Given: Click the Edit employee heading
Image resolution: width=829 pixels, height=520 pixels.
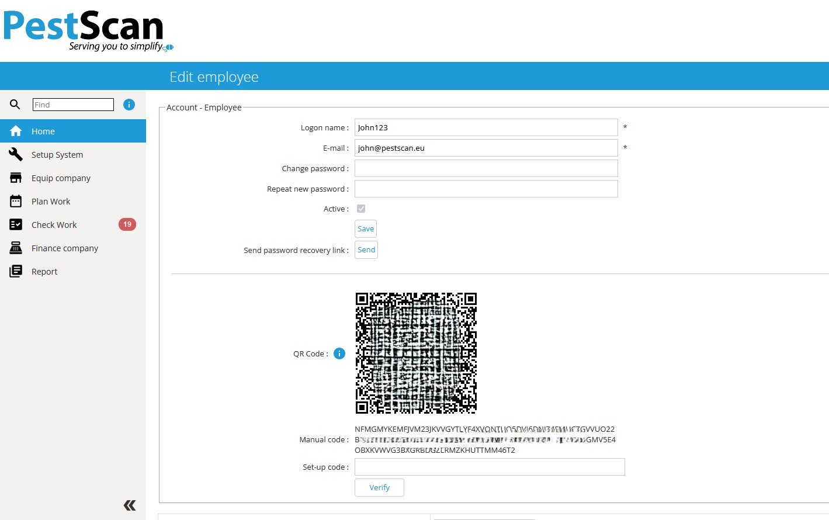Looking at the screenshot, I should point(214,77).
